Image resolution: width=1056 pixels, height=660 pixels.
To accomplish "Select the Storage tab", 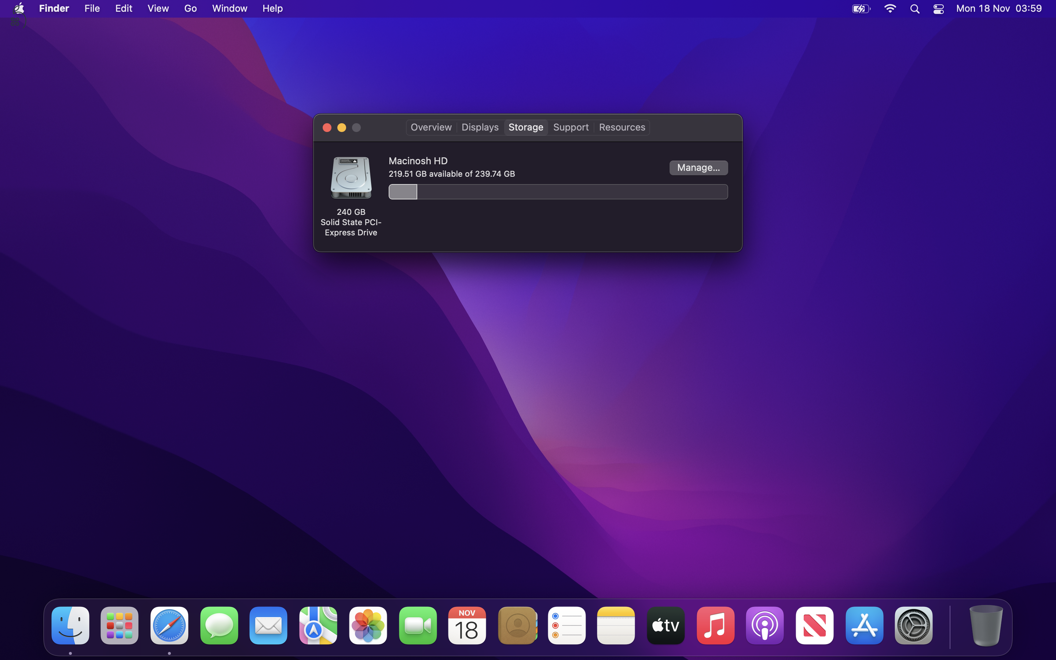I will click(x=525, y=127).
